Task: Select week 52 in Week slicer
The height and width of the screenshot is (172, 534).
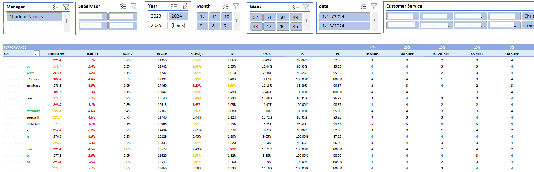Action: click(x=256, y=17)
